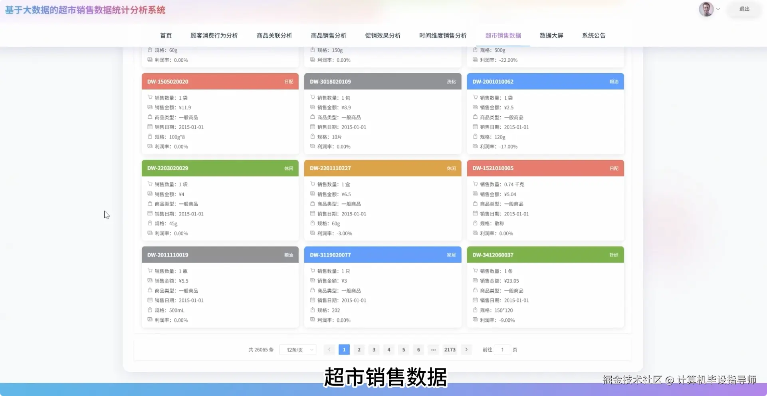Click the previous page arrow

(329, 349)
